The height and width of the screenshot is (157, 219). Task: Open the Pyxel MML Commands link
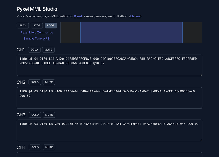coord(37,32)
